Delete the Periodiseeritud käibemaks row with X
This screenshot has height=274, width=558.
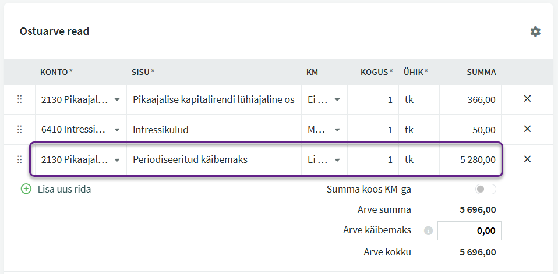(527, 159)
